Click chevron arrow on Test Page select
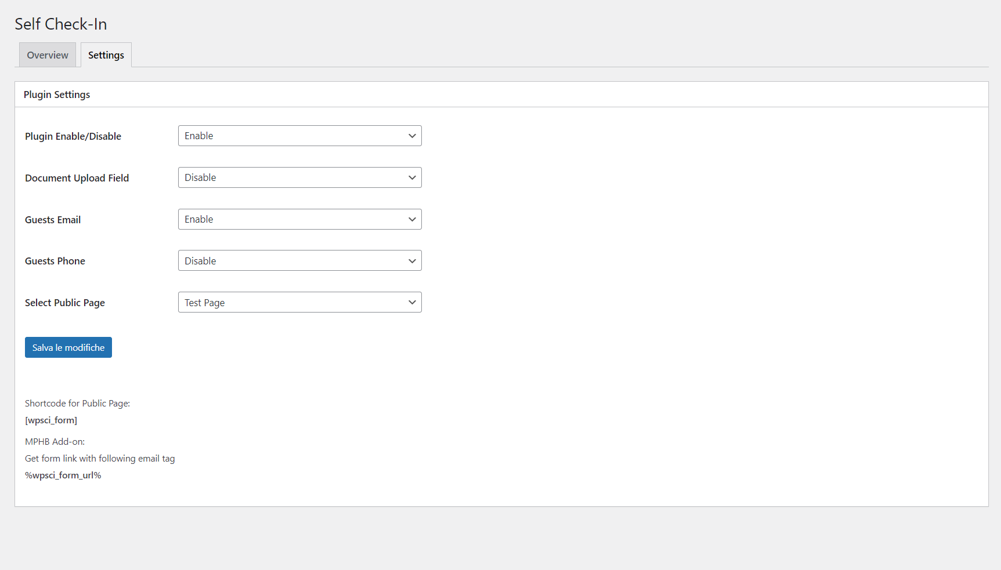 click(x=412, y=302)
